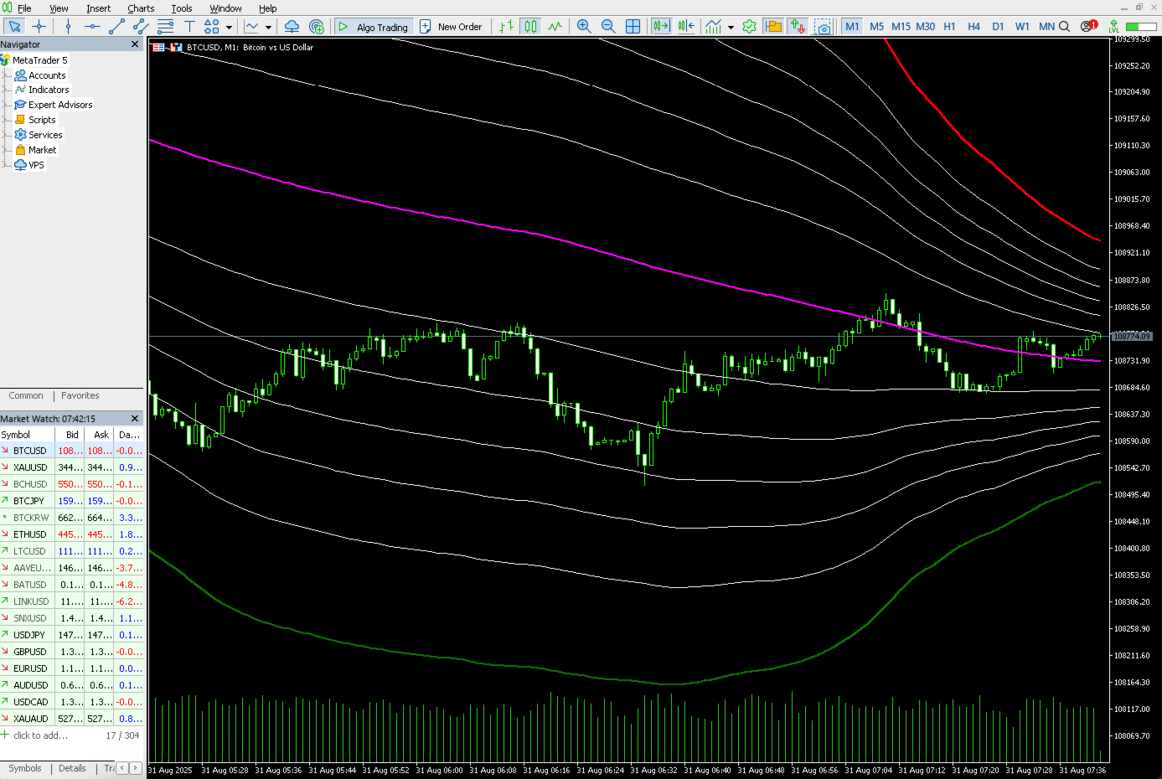Switch to Favorites tab in Navigator
This screenshot has width=1162, height=779.
[x=80, y=395]
